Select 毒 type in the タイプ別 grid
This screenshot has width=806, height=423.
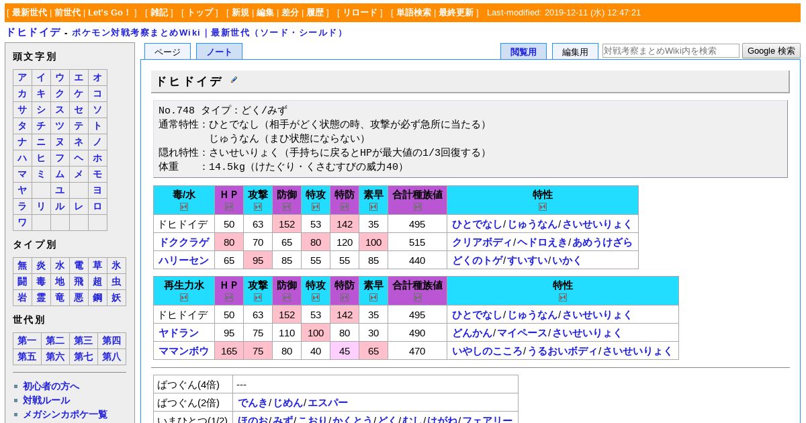coord(41,281)
